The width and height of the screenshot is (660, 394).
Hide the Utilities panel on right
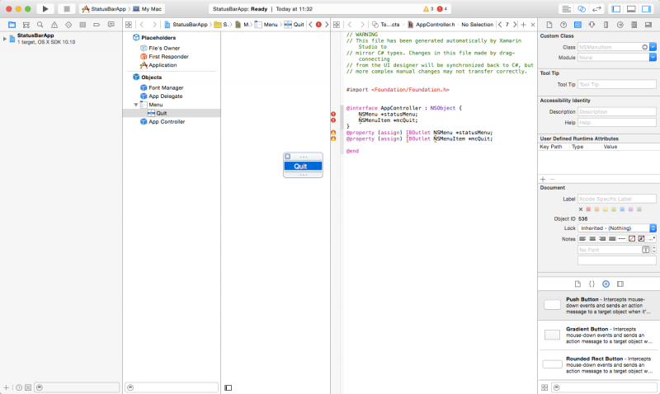tap(646, 8)
